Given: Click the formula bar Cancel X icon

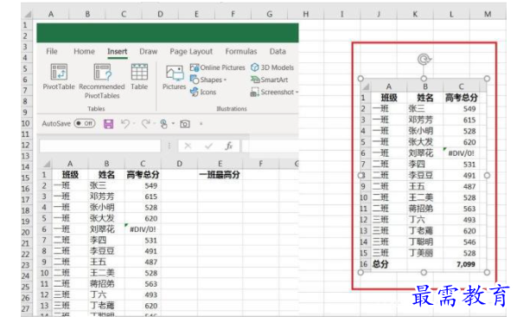Looking at the screenshot, I should point(188,145).
